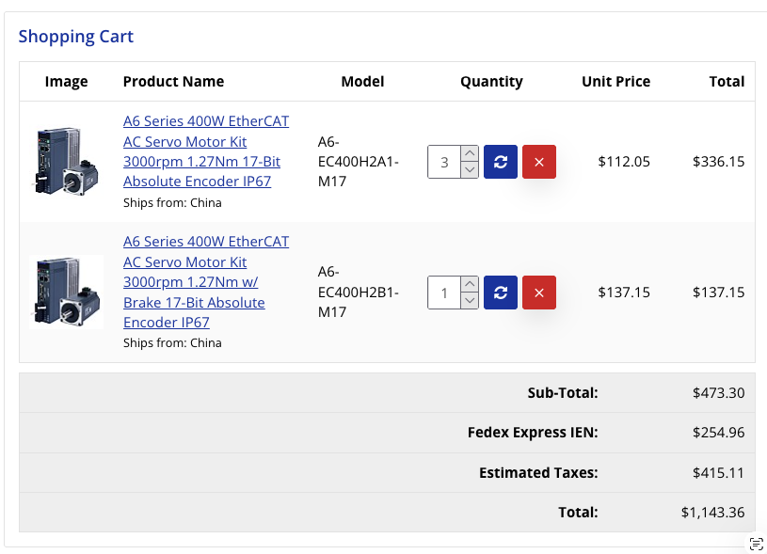Click the Fedex Express IEN shipping label
The image size is (767, 554).
click(533, 433)
